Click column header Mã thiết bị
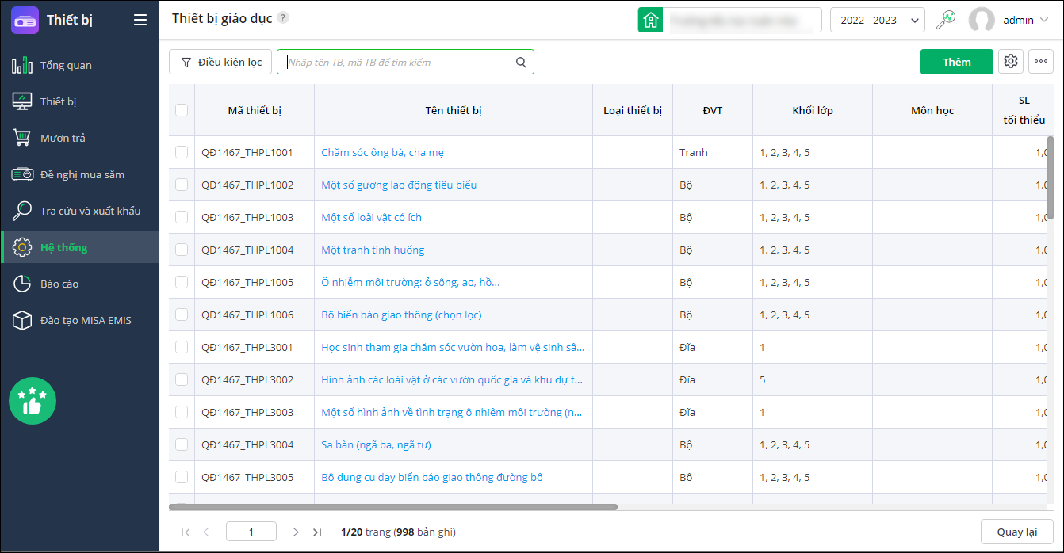This screenshot has height=553, width=1064. click(255, 110)
